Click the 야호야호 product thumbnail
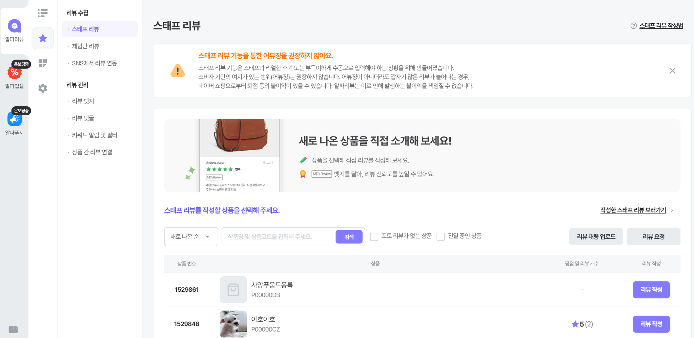 pos(233,324)
